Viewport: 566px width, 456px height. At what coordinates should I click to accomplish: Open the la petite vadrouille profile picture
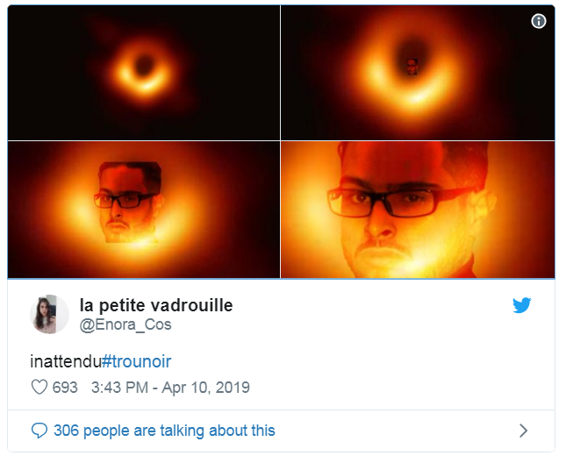click(x=49, y=314)
